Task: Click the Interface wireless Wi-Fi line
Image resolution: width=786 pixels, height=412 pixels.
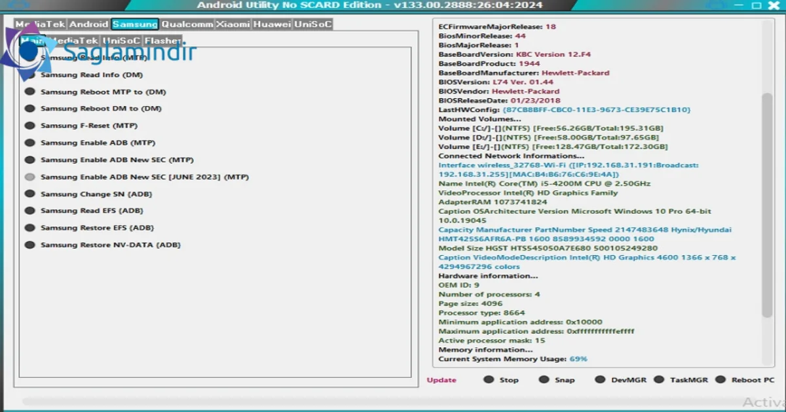Action: tap(569, 170)
